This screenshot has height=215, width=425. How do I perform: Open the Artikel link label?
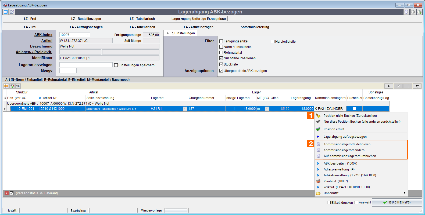coord(47,41)
